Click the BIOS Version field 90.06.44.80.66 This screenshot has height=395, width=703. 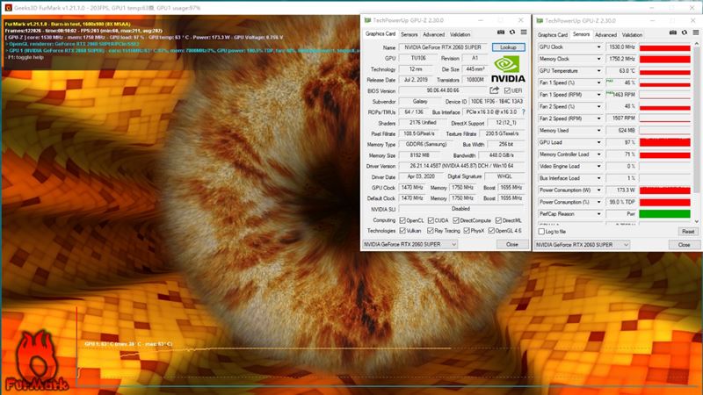(x=443, y=90)
